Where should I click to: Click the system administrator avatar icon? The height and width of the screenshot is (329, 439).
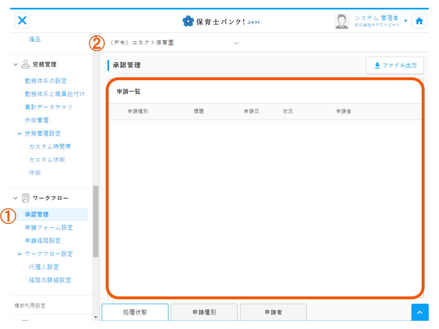[341, 21]
